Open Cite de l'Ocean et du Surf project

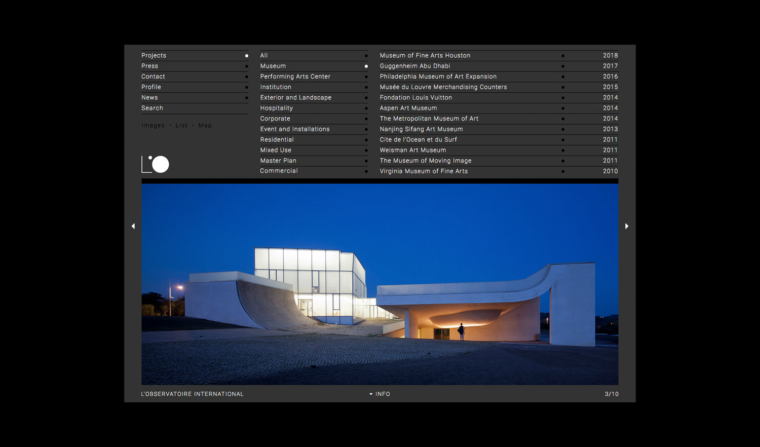coord(419,139)
